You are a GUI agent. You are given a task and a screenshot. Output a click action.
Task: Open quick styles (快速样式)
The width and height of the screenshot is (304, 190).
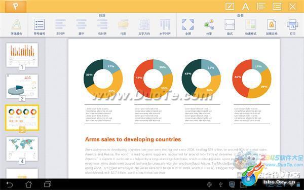tap(251, 26)
